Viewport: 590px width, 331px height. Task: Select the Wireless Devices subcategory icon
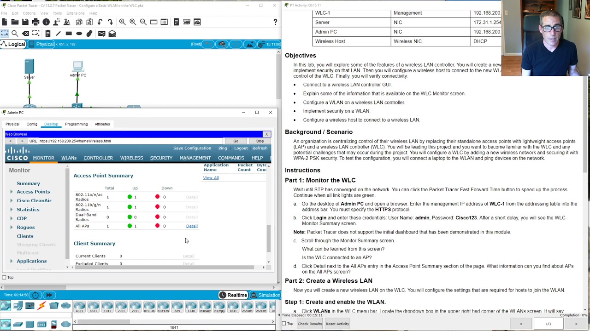[x=41, y=325]
